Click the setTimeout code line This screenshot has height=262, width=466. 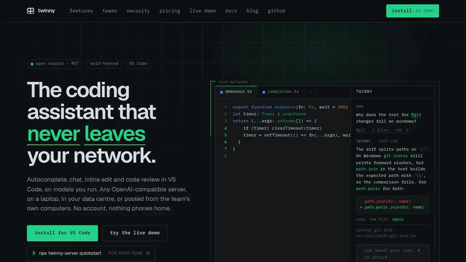(x=297, y=135)
